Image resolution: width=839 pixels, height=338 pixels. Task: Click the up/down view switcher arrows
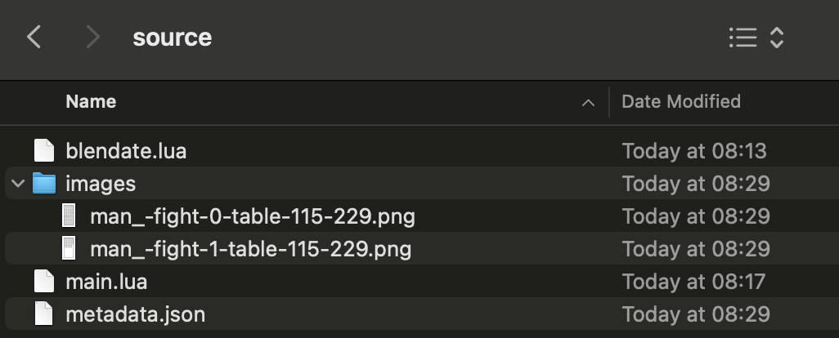(x=776, y=38)
